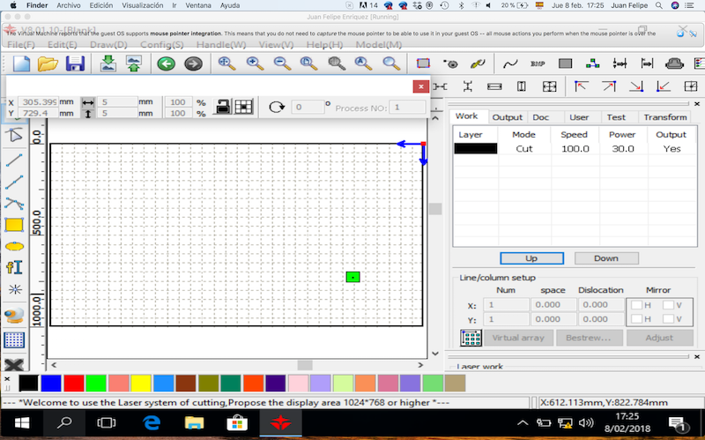Select the blue grid array tool

tap(14, 340)
